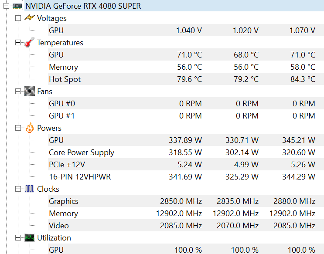The width and height of the screenshot is (324, 254).
Task: Click the Powers flame icon
Action: tap(30, 128)
